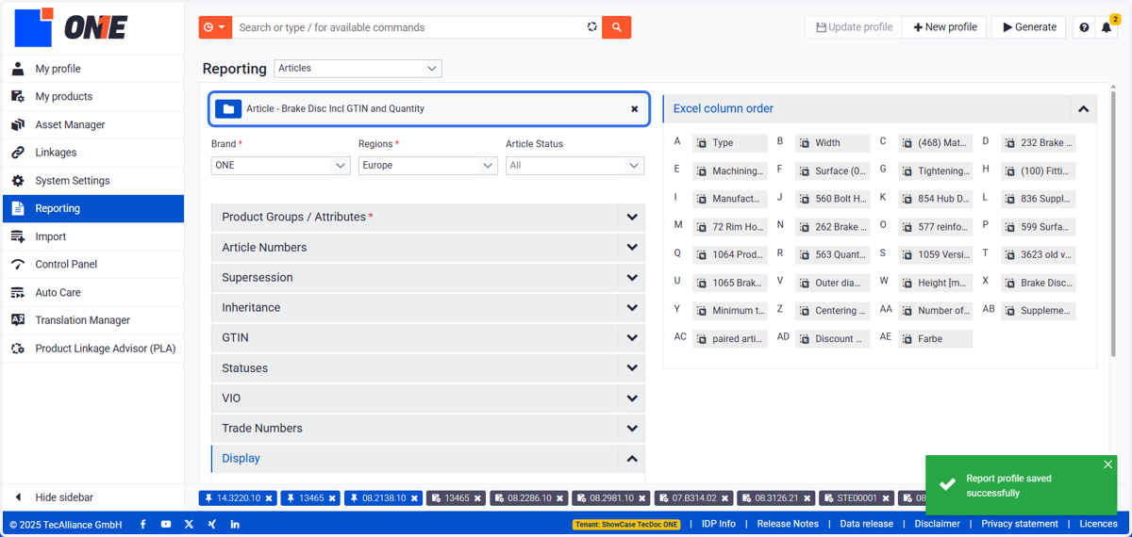Click the YouTube icon in footer
This screenshot has width=1132, height=537.
[166, 524]
